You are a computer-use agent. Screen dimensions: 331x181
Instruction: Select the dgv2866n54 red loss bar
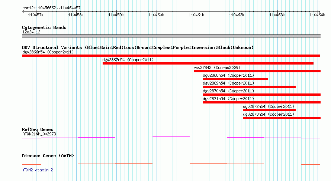(x=171, y=56)
